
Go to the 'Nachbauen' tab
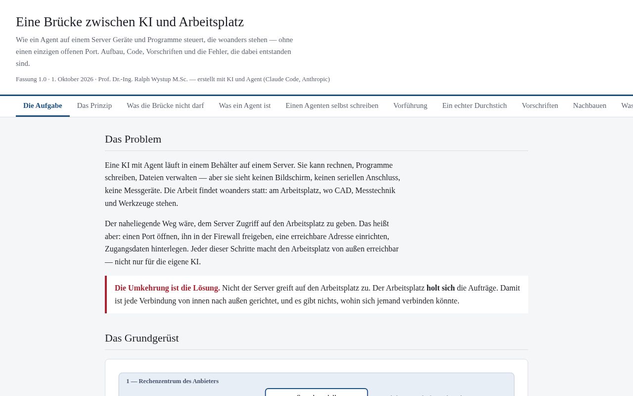589,105
